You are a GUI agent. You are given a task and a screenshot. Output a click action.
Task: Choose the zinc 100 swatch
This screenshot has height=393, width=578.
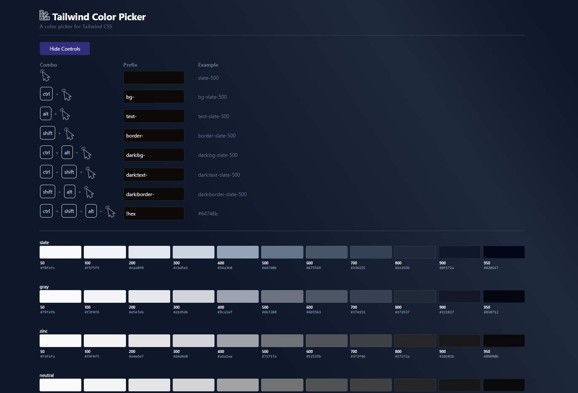[x=105, y=341]
